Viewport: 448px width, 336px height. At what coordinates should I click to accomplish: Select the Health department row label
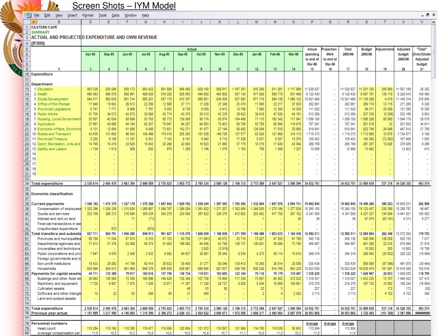(x=42, y=94)
